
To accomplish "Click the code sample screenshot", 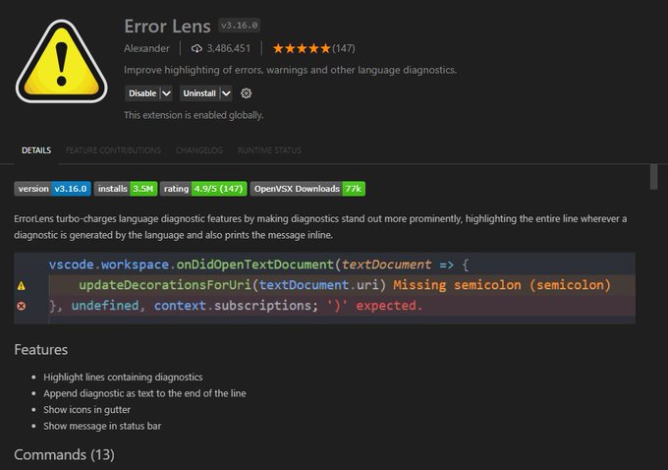I will coord(324,288).
